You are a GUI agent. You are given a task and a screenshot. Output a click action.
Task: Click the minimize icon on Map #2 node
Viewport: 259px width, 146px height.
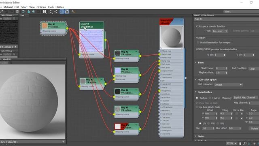click(x=136, y=52)
